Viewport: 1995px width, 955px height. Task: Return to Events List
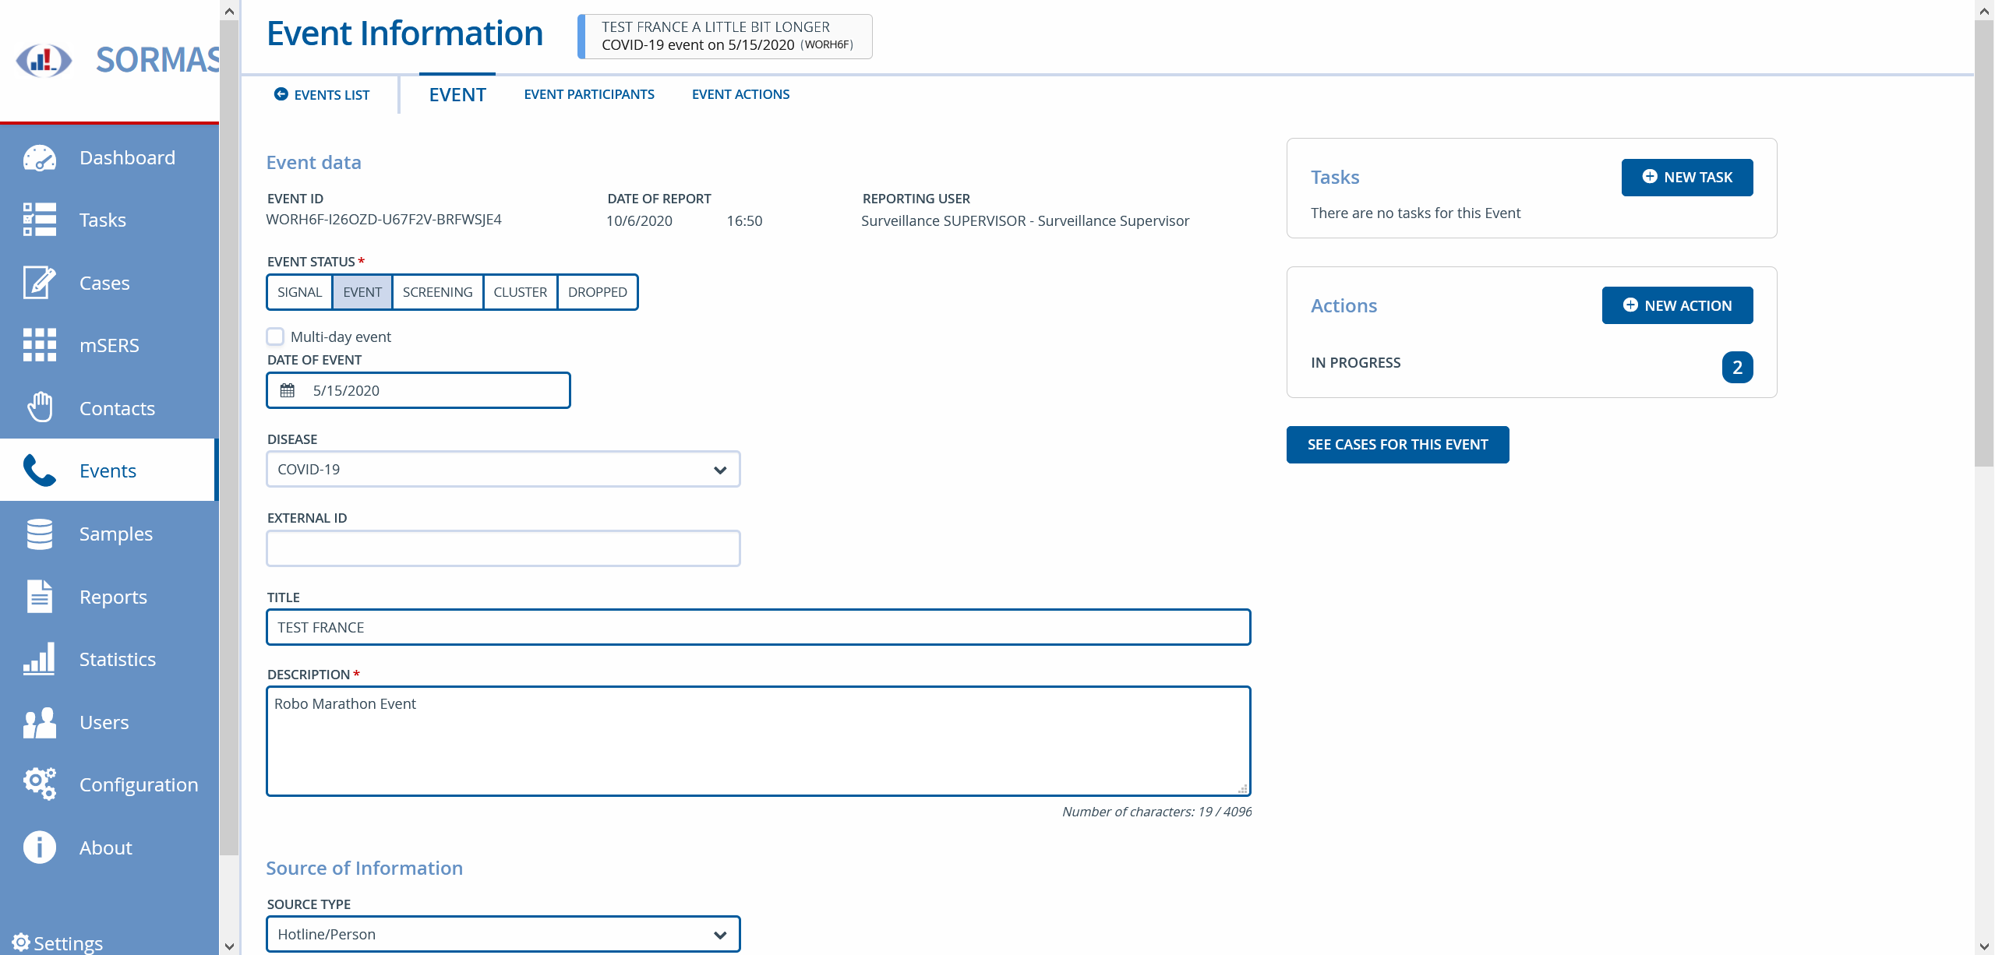[x=322, y=94]
